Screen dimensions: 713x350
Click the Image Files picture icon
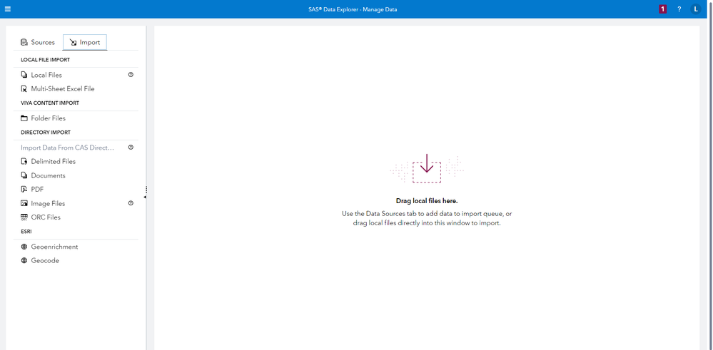[24, 203]
